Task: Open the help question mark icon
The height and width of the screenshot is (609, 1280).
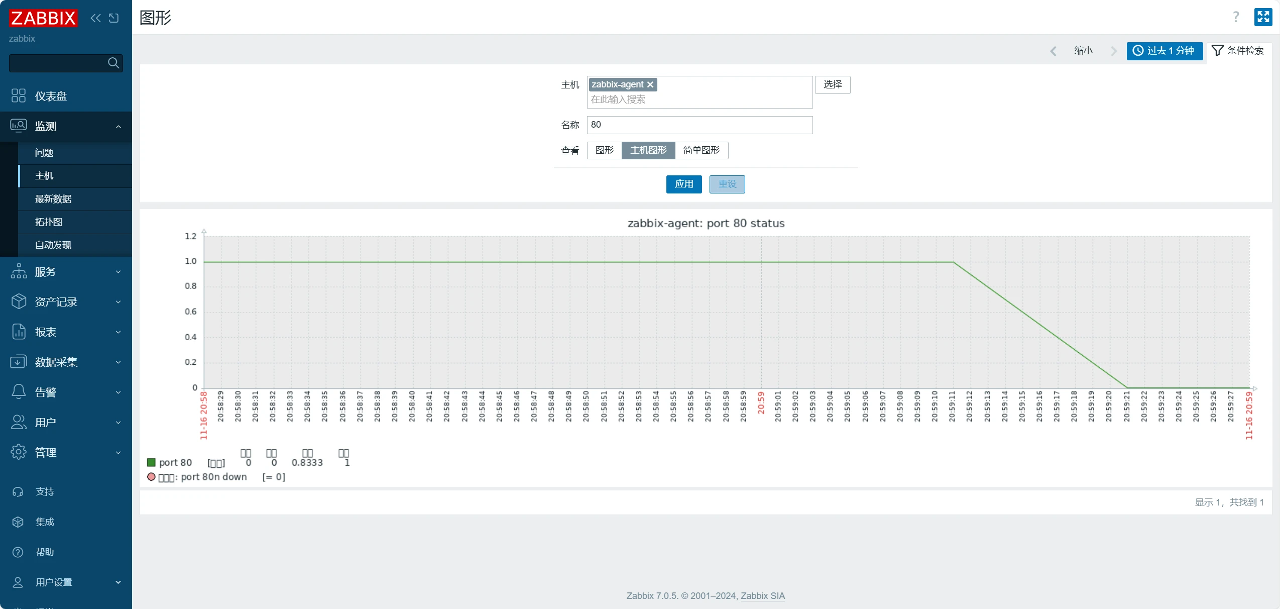Action: [1236, 17]
